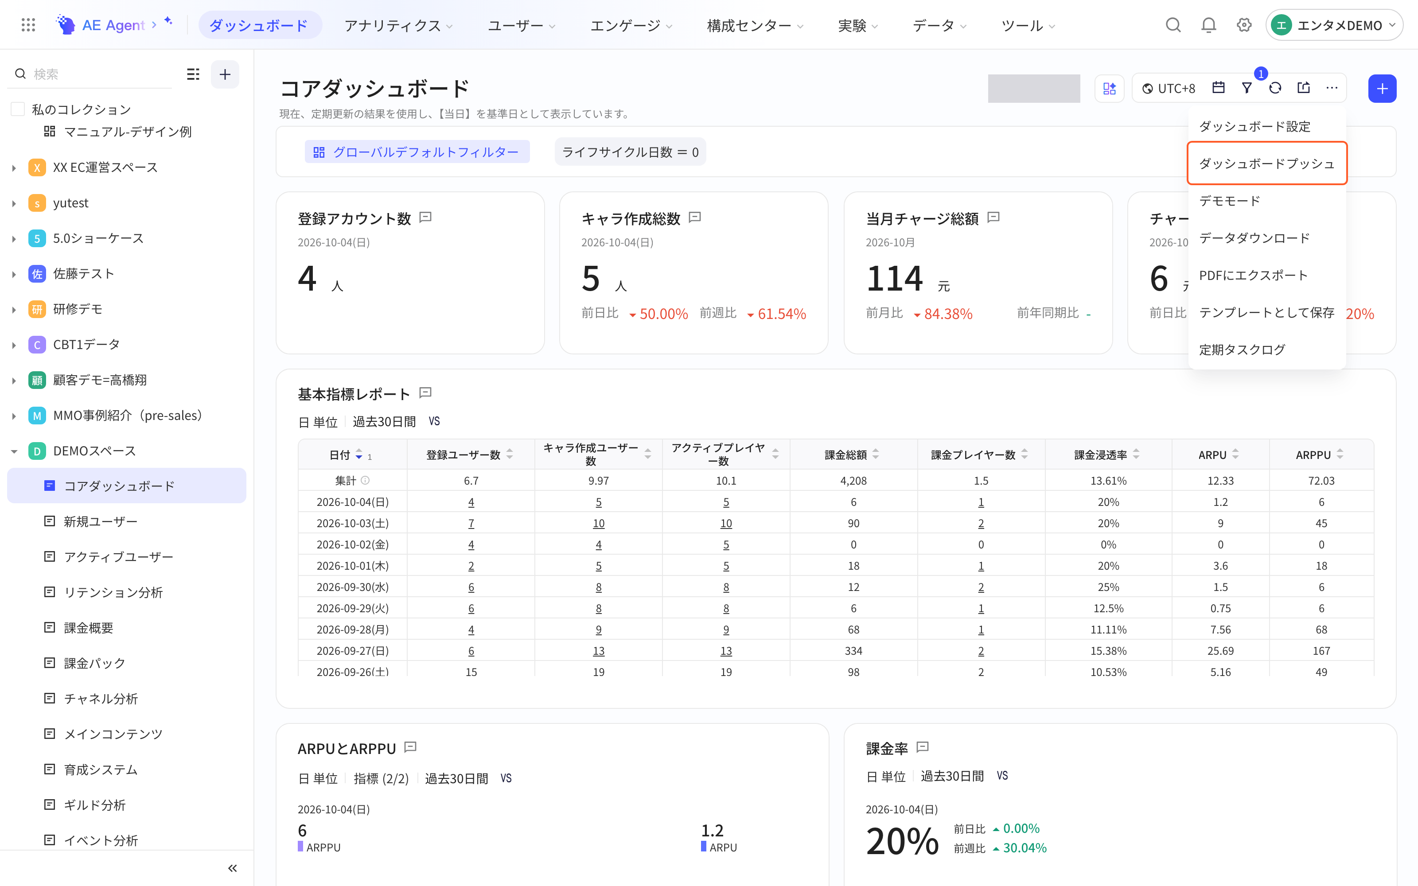Sort by 課金総額 column arrows
Screen dimensions: 1418x886
pyautogui.click(x=876, y=454)
